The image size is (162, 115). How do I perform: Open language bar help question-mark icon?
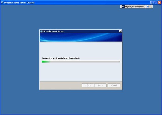148,7
